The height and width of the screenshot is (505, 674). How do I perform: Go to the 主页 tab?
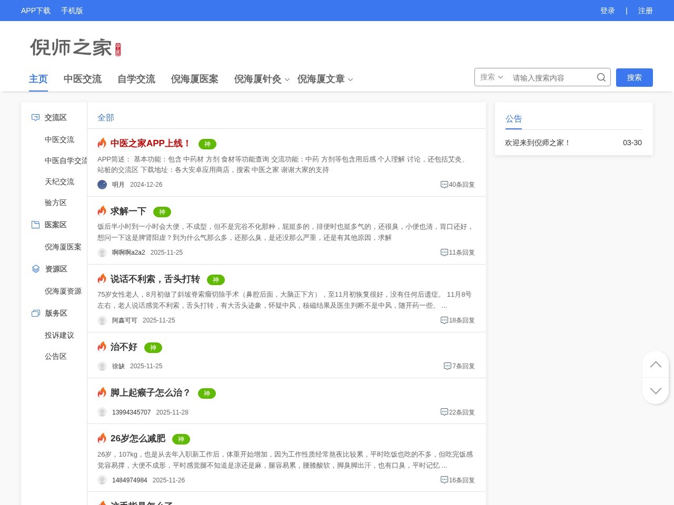[38, 79]
